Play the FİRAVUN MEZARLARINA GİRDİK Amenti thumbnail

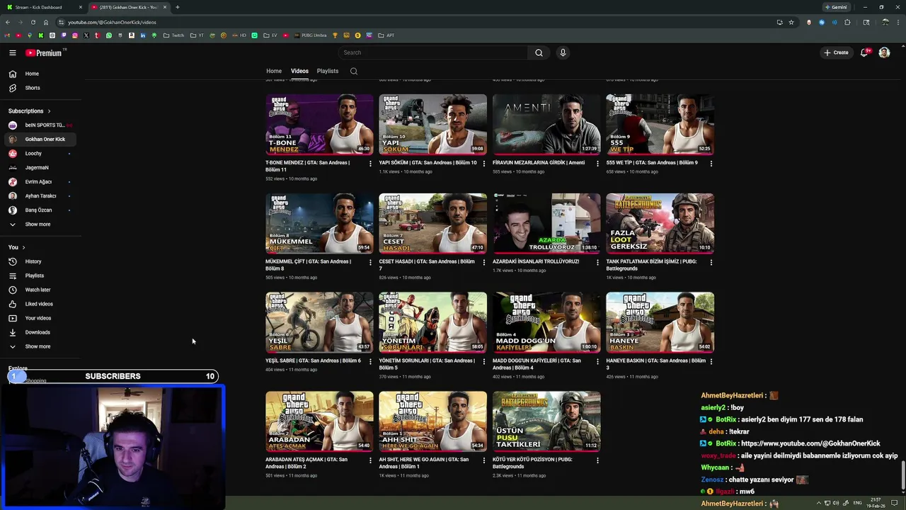click(546, 124)
